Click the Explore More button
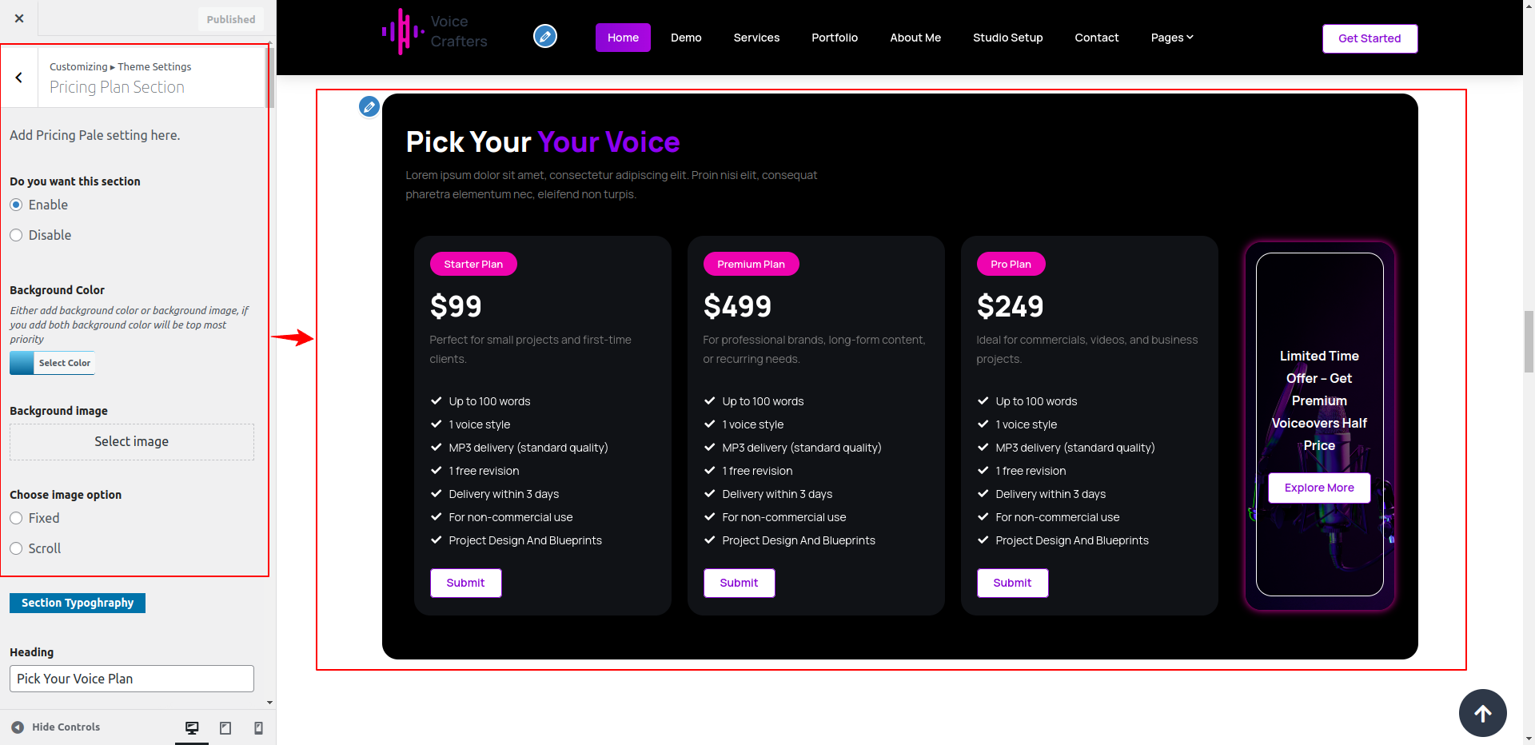 click(1319, 488)
